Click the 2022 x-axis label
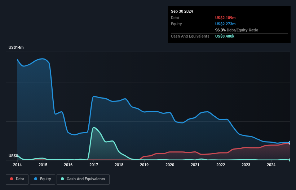Viewport: 296px width, 190px height. (x=221, y=165)
